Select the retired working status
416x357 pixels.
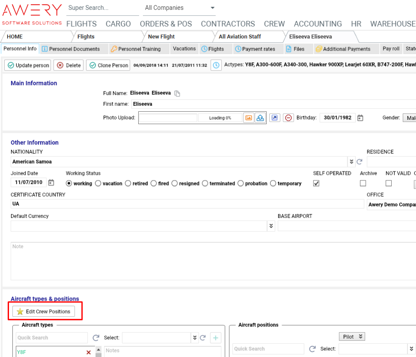pos(128,183)
